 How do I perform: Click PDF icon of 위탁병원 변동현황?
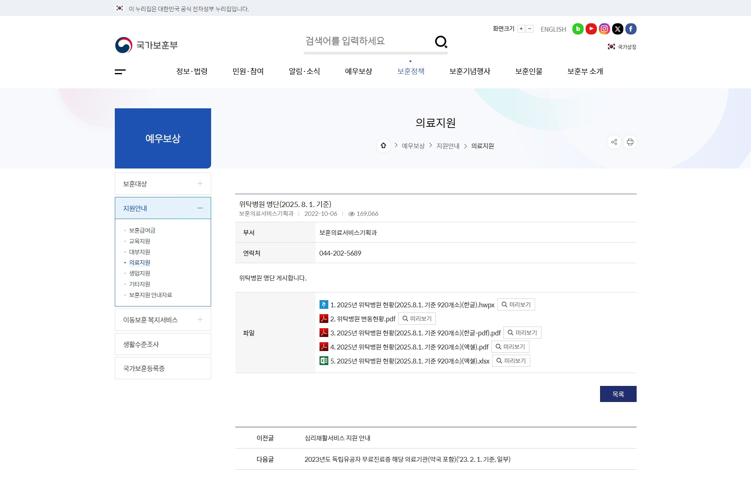point(324,319)
